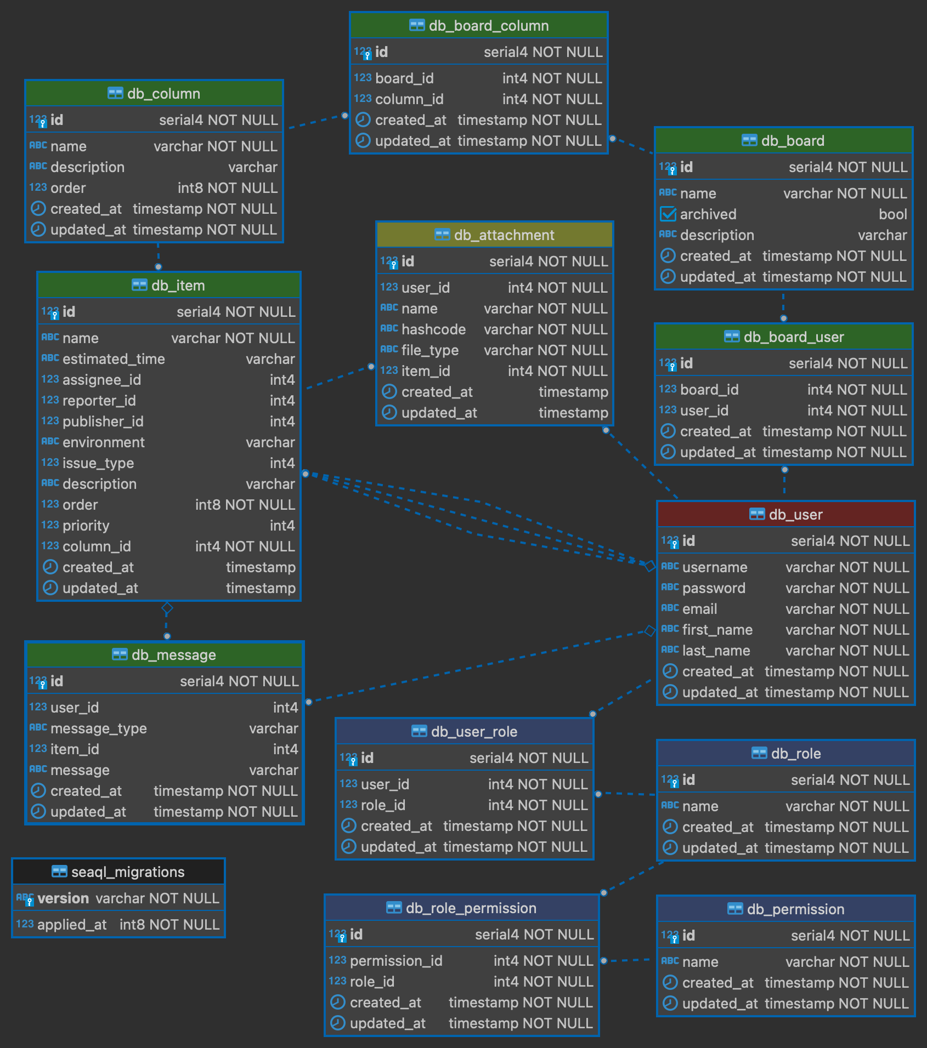927x1048 pixels.
Task: Click the column_id row in db_item
Action: coord(169,546)
